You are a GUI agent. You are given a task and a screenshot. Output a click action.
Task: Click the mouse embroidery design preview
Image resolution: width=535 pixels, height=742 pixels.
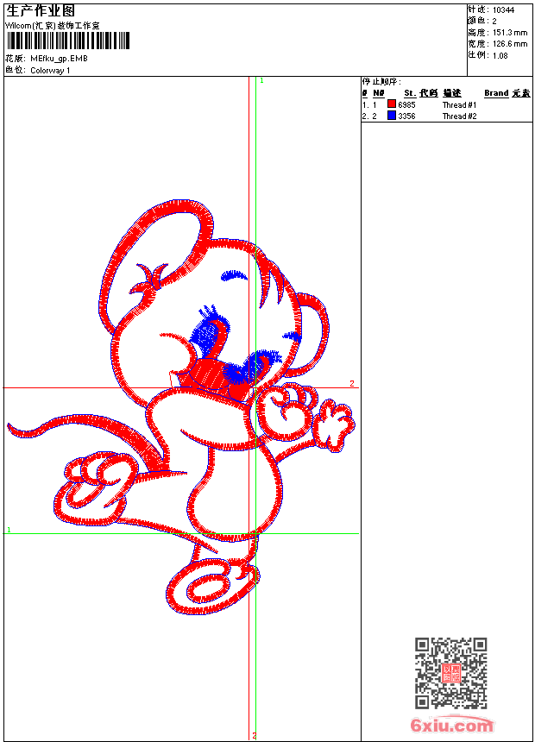(181, 407)
